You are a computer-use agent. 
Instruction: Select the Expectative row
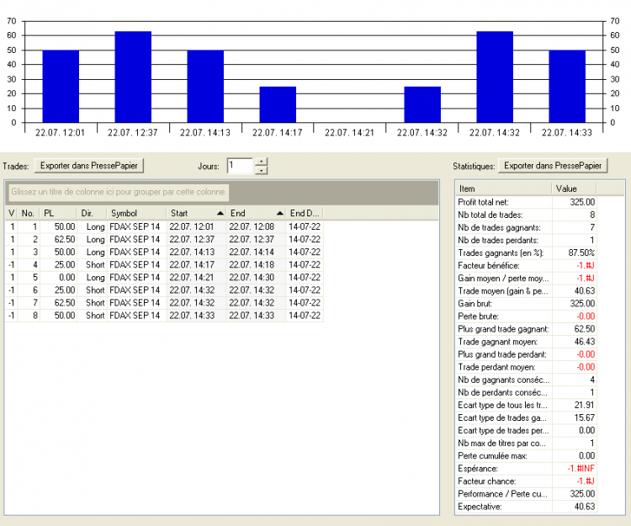coord(526,507)
